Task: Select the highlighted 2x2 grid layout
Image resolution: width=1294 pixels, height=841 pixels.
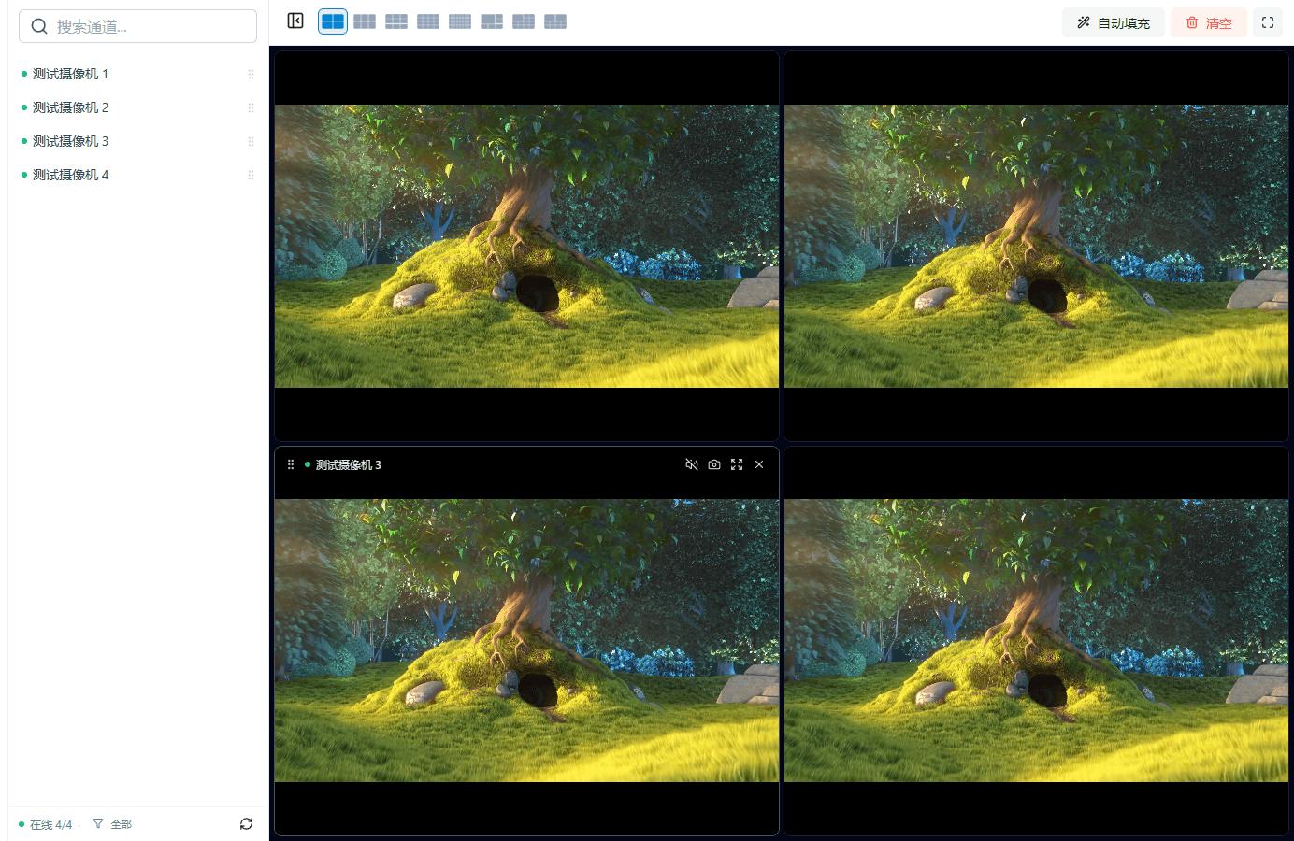Action: coord(333,21)
